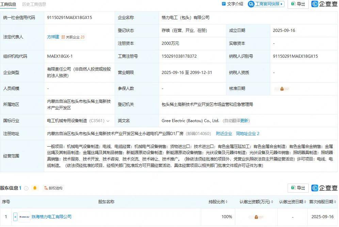Image resolution: width=339 pixels, height=227 pixels.
Task: Click organization code MAEX18GX-1
Action: tap(60, 56)
